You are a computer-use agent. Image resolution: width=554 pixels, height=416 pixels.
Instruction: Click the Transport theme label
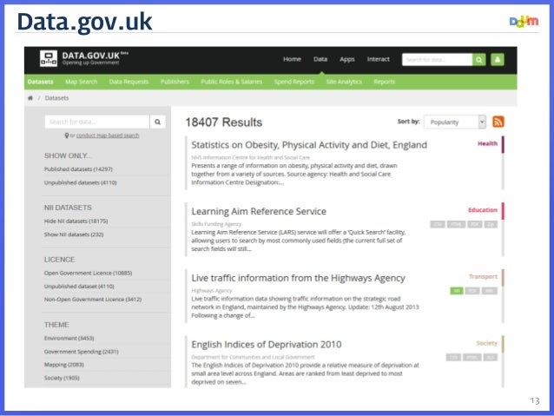[x=483, y=276]
